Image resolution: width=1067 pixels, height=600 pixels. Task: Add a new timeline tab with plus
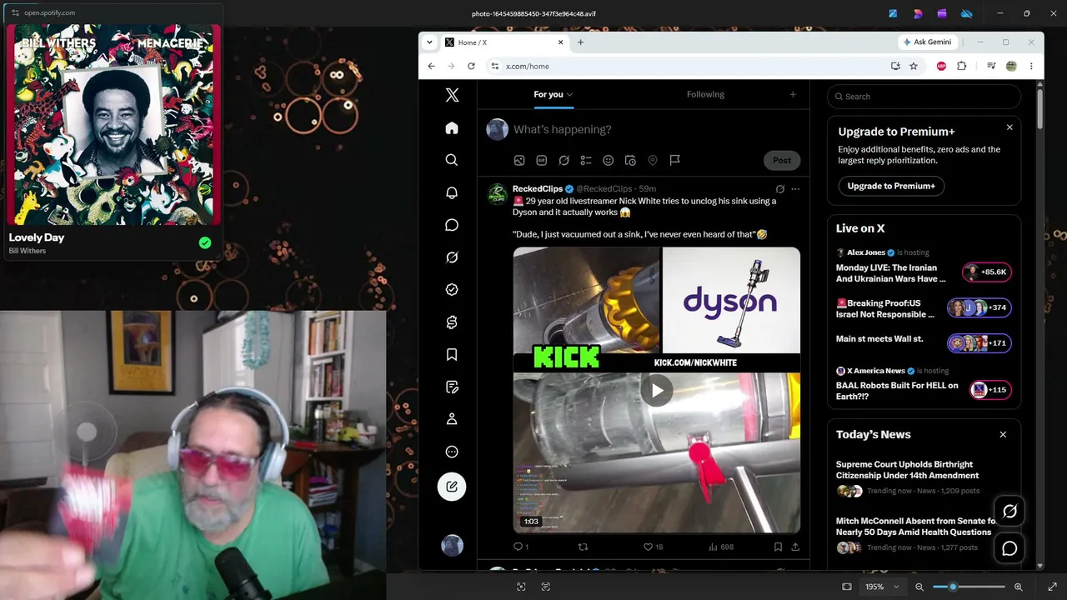(x=793, y=94)
